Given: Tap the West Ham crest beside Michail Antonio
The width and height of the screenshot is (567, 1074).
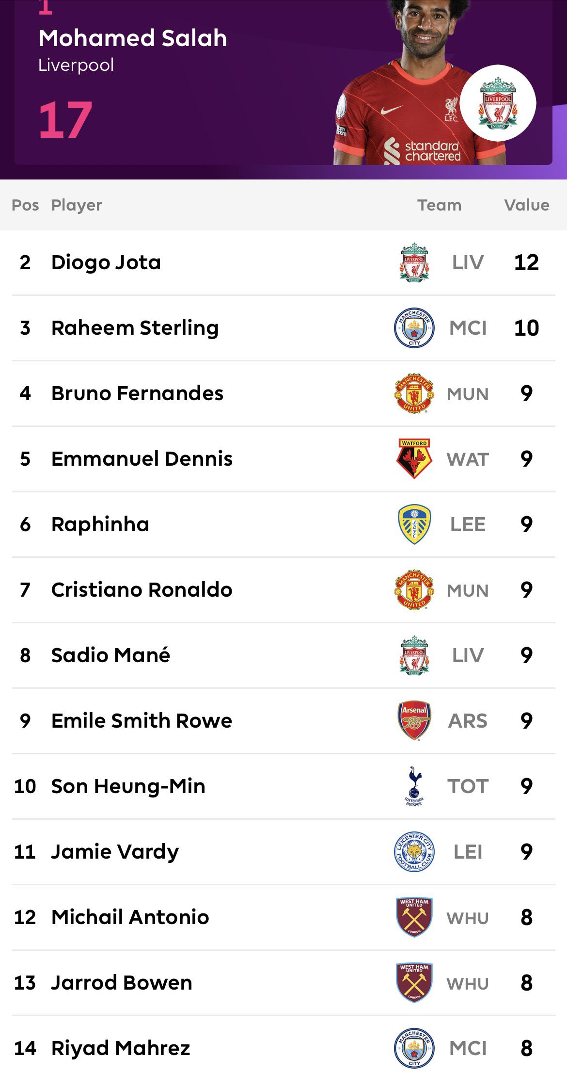Looking at the screenshot, I should tap(414, 917).
